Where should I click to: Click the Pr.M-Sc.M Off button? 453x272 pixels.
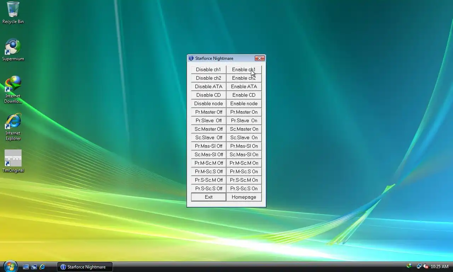(208, 163)
